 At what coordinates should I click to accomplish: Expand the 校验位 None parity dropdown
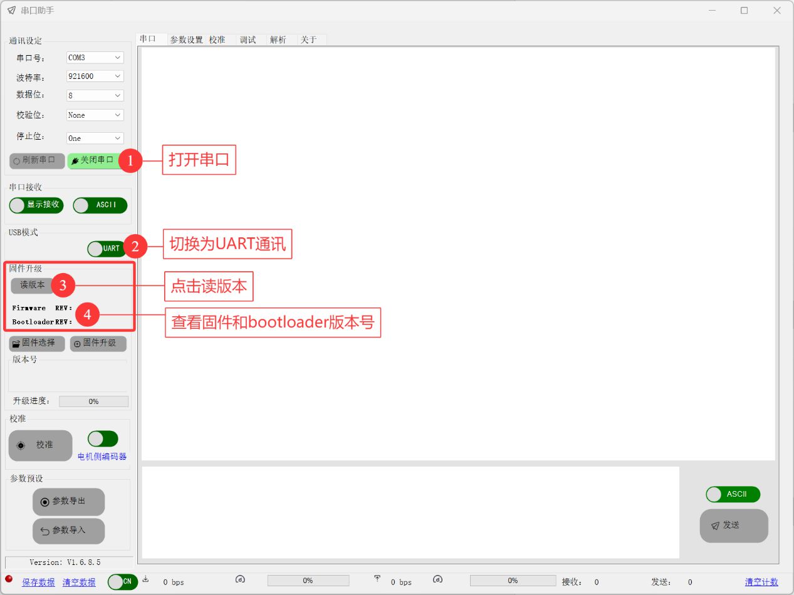[95, 115]
